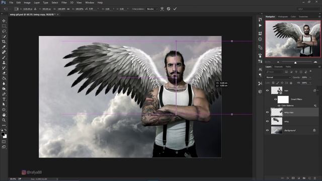Select the Horizontal Type tool
The height and width of the screenshot is (181, 322).
tap(4, 100)
